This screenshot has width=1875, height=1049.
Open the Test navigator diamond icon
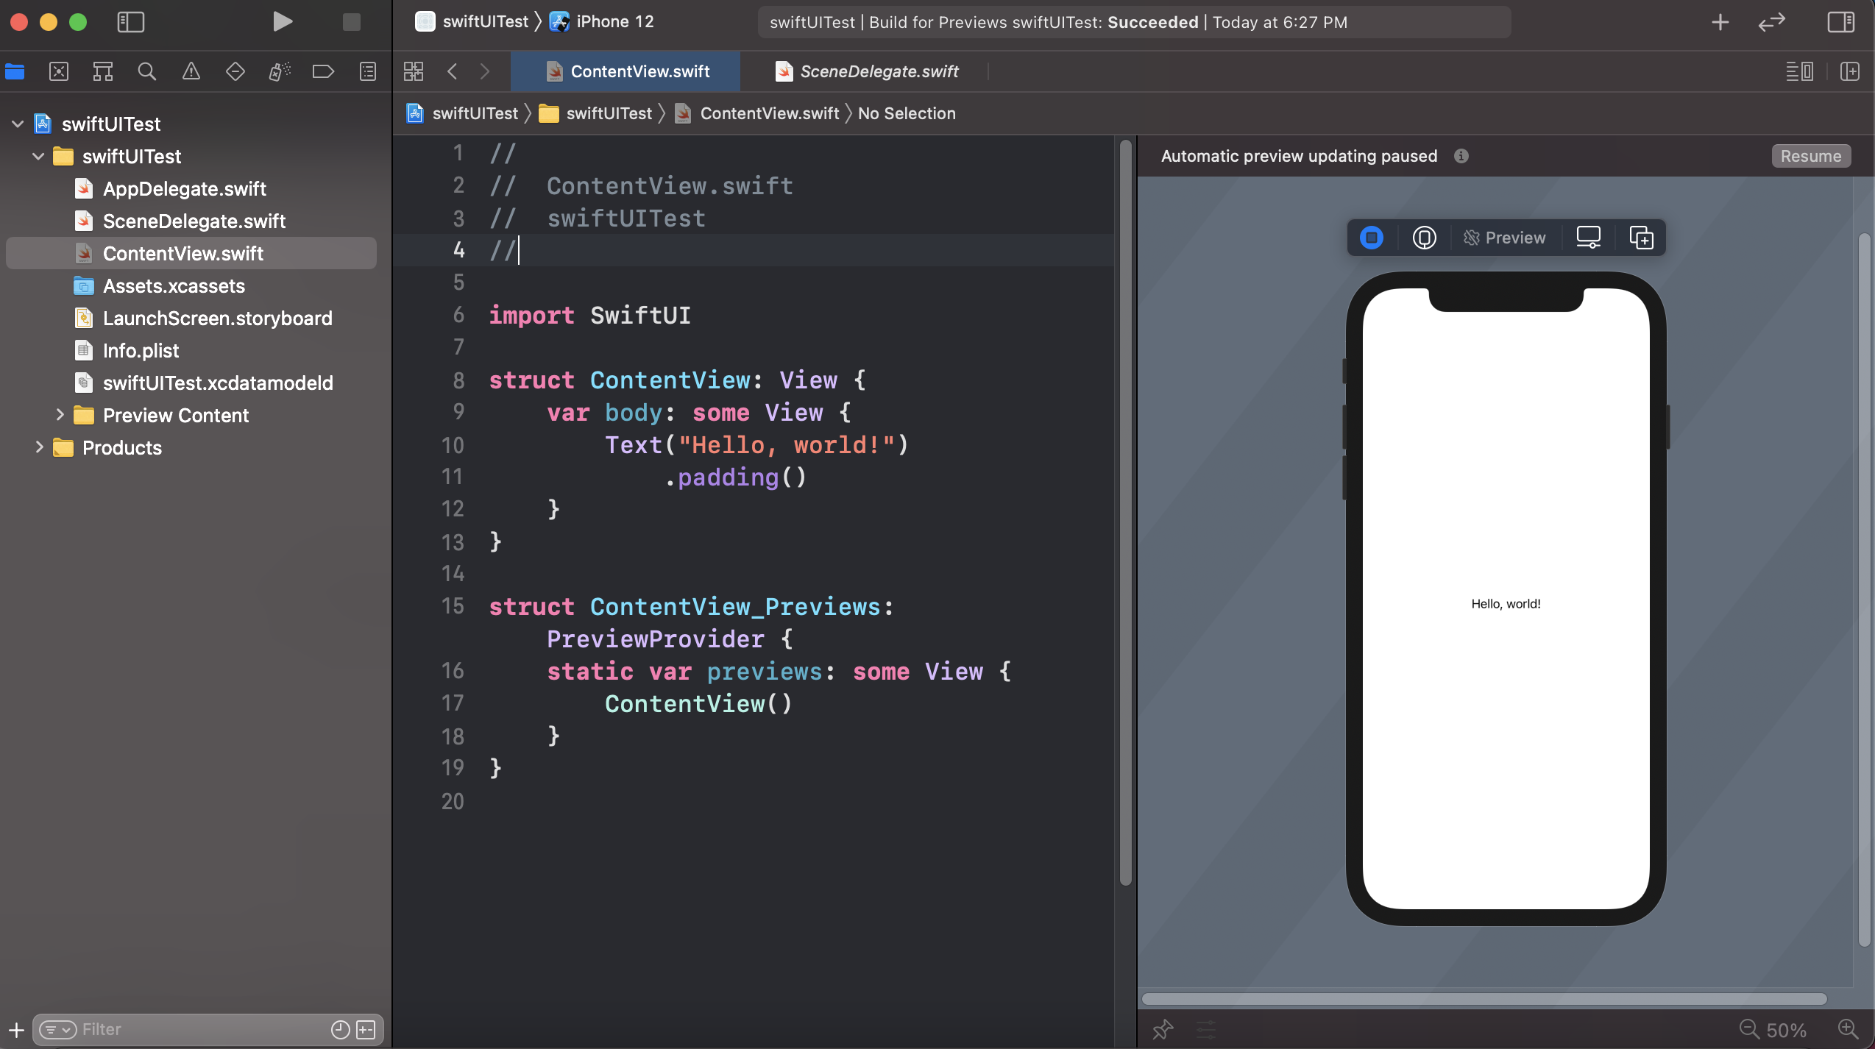pyautogui.click(x=235, y=71)
